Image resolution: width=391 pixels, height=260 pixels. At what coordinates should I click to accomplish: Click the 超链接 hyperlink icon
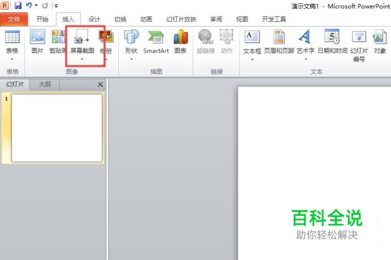click(206, 37)
